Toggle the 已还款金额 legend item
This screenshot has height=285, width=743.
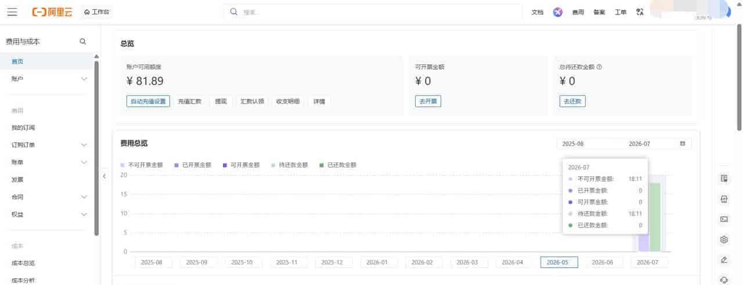(338, 165)
